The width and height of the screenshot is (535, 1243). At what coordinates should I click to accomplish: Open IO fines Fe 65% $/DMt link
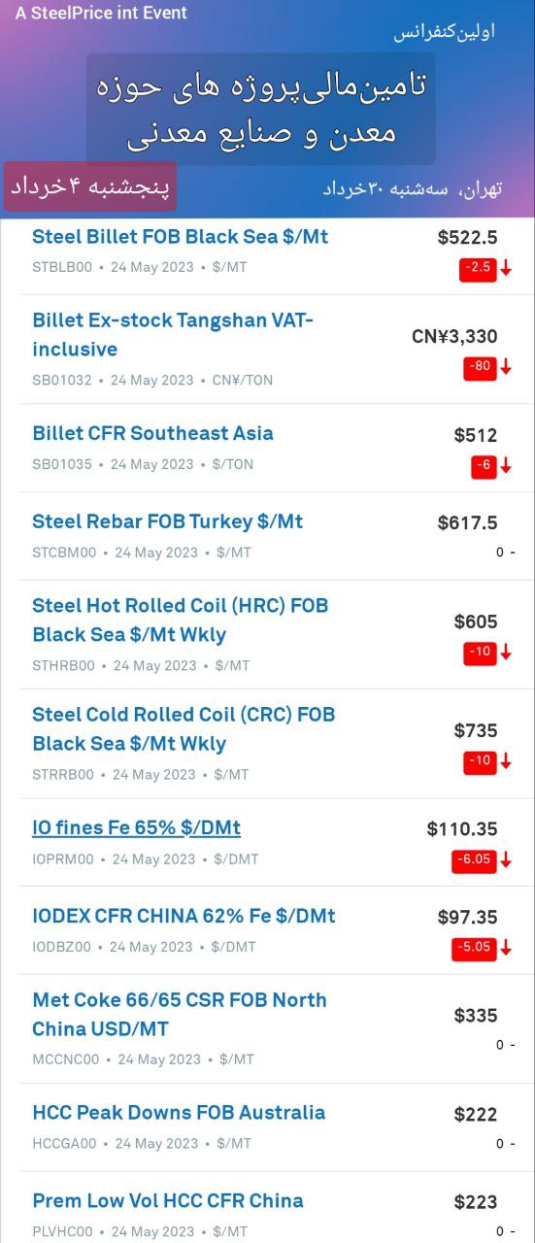coord(136,828)
